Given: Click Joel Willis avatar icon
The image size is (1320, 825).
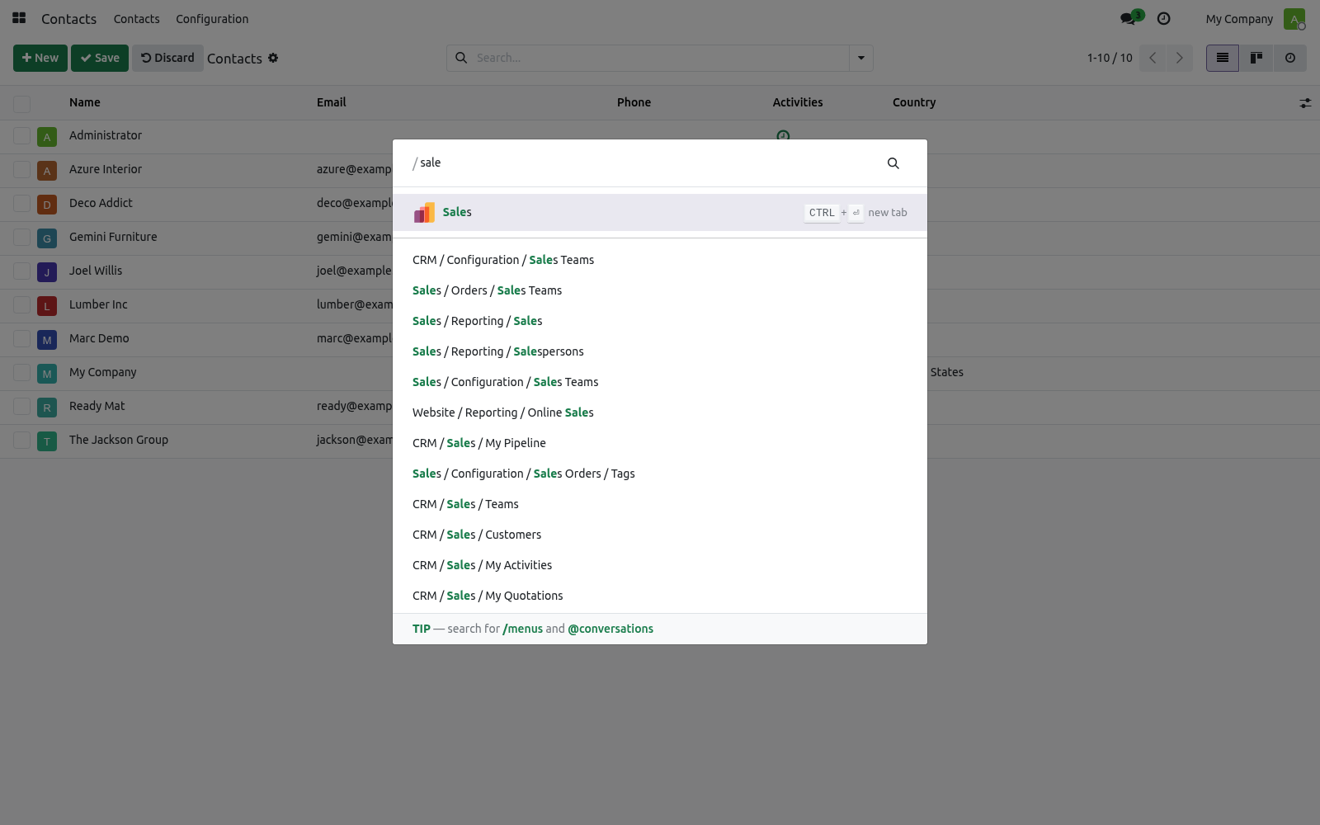Looking at the screenshot, I should pos(47,272).
